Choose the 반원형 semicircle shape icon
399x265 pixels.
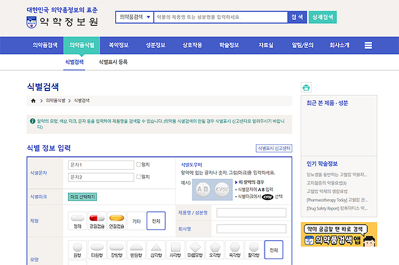[x=136, y=250]
